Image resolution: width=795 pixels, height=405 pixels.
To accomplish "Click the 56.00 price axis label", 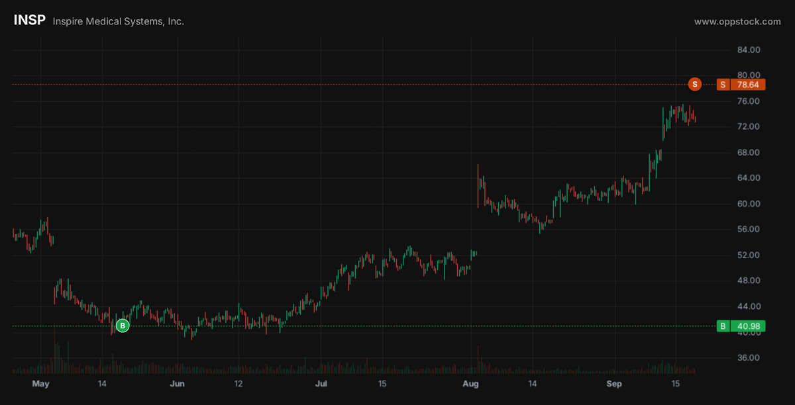I will click(749, 230).
